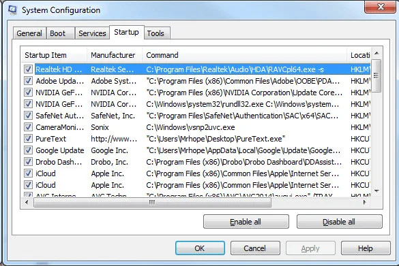Select the RAVCpl64.exe command cell

point(235,69)
